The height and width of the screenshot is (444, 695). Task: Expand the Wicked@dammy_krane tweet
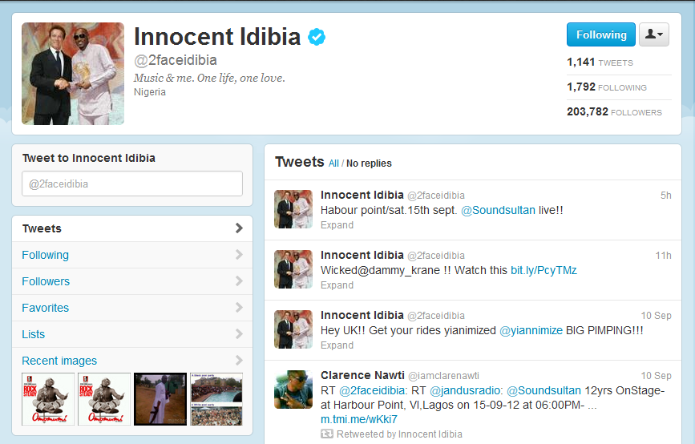[x=337, y=285]
